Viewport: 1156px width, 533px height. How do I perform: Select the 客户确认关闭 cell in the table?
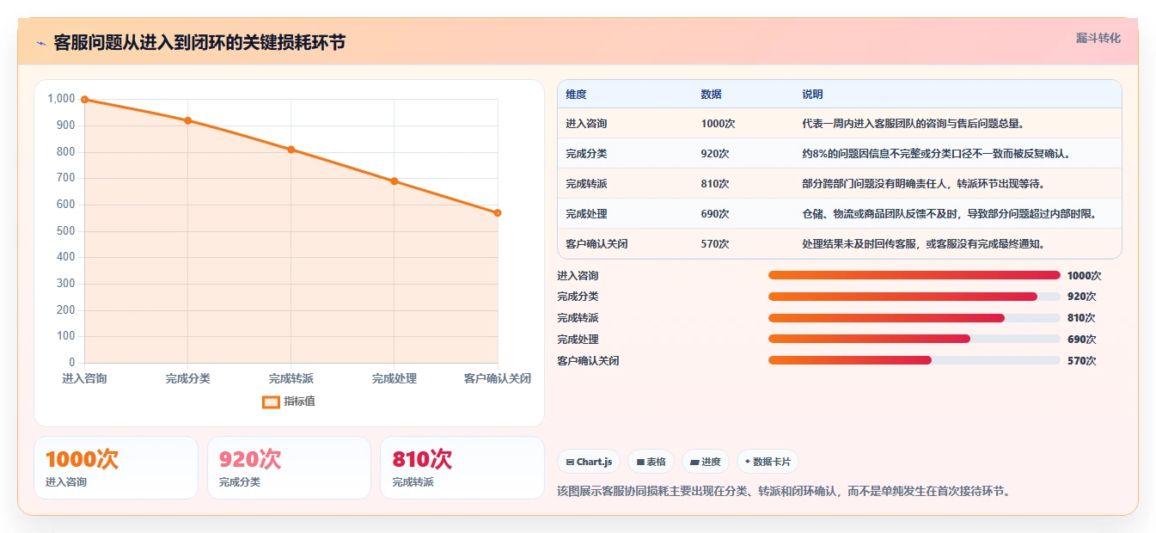596,244
